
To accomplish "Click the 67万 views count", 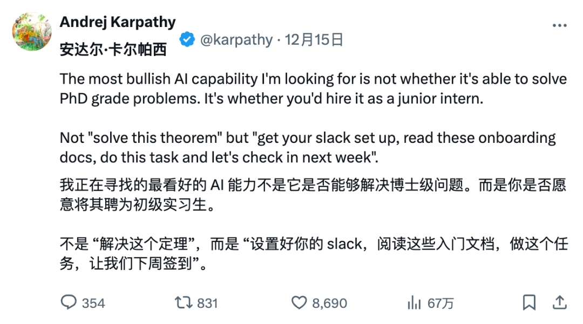I will click(x=440, y=303).
